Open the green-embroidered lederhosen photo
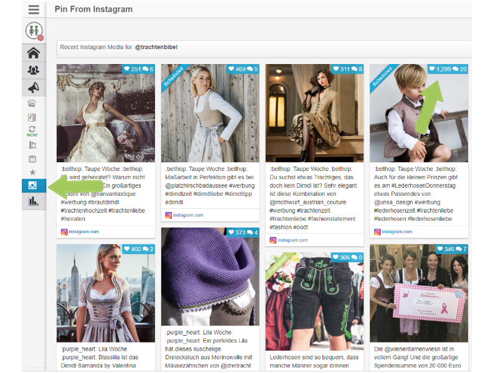 314,302
